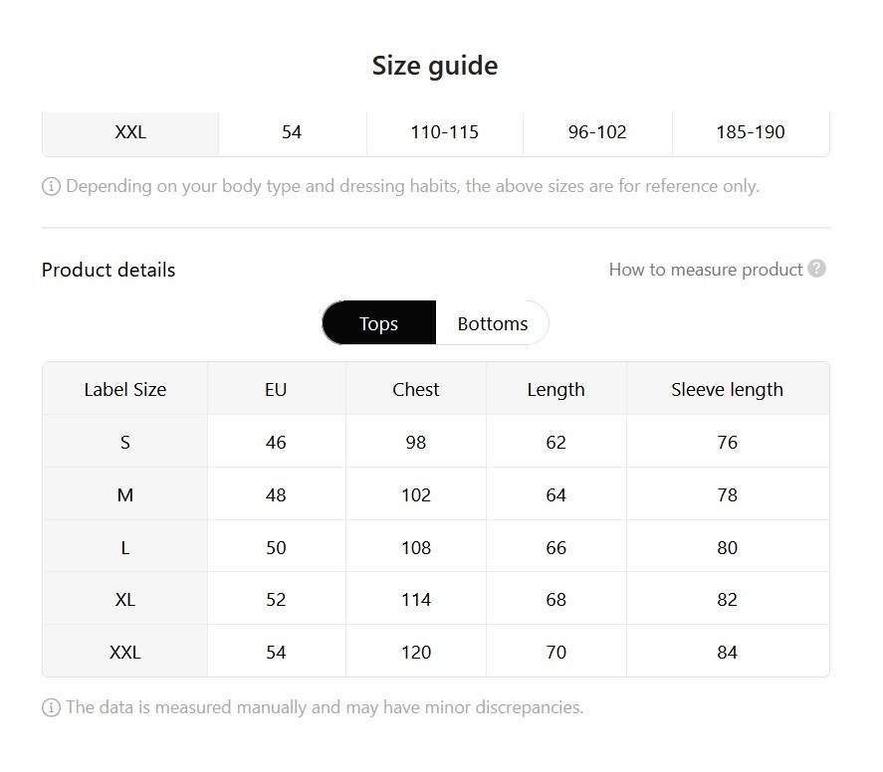
Task: Click the M label size row
Action: point(125,494)
